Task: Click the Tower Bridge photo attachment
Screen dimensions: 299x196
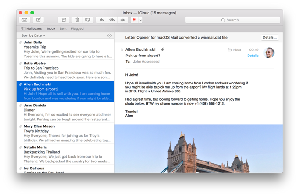Action: pyautogui.click(x=199, y=148)
